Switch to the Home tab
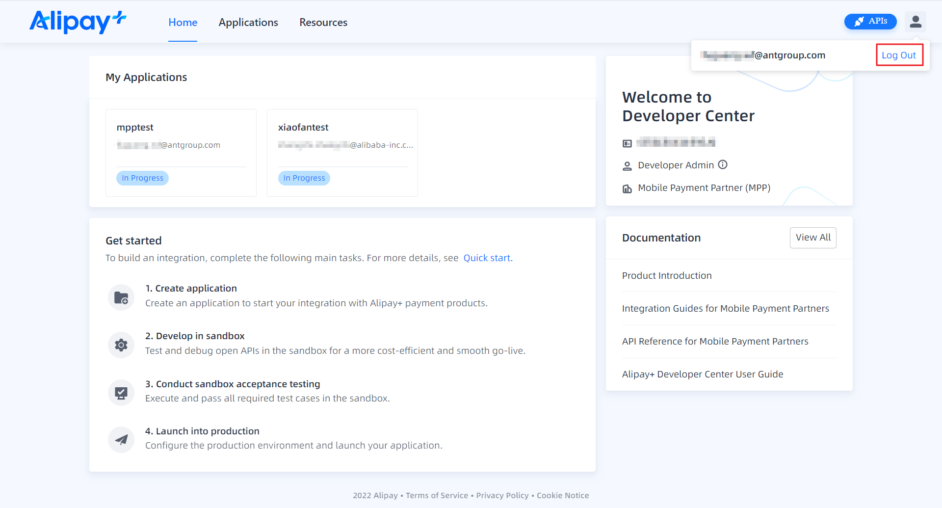This screenshot has width=942, height=508. coord(183,23)
